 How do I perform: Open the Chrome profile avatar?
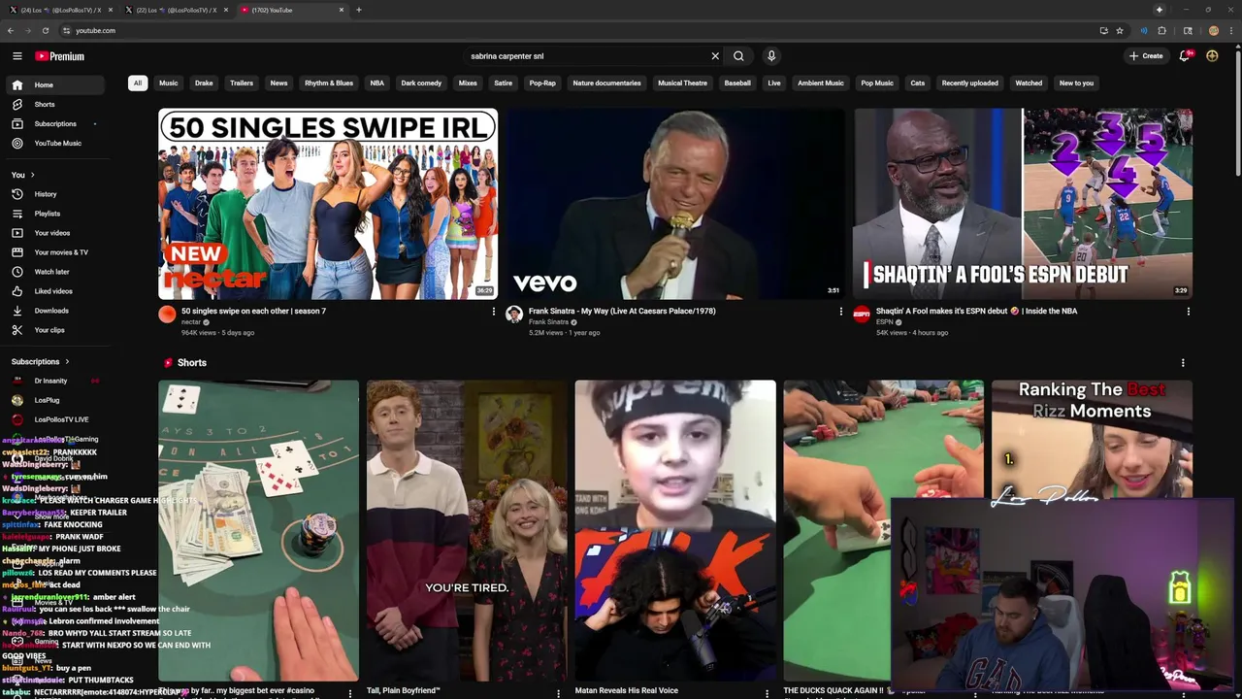point(1213,30)
